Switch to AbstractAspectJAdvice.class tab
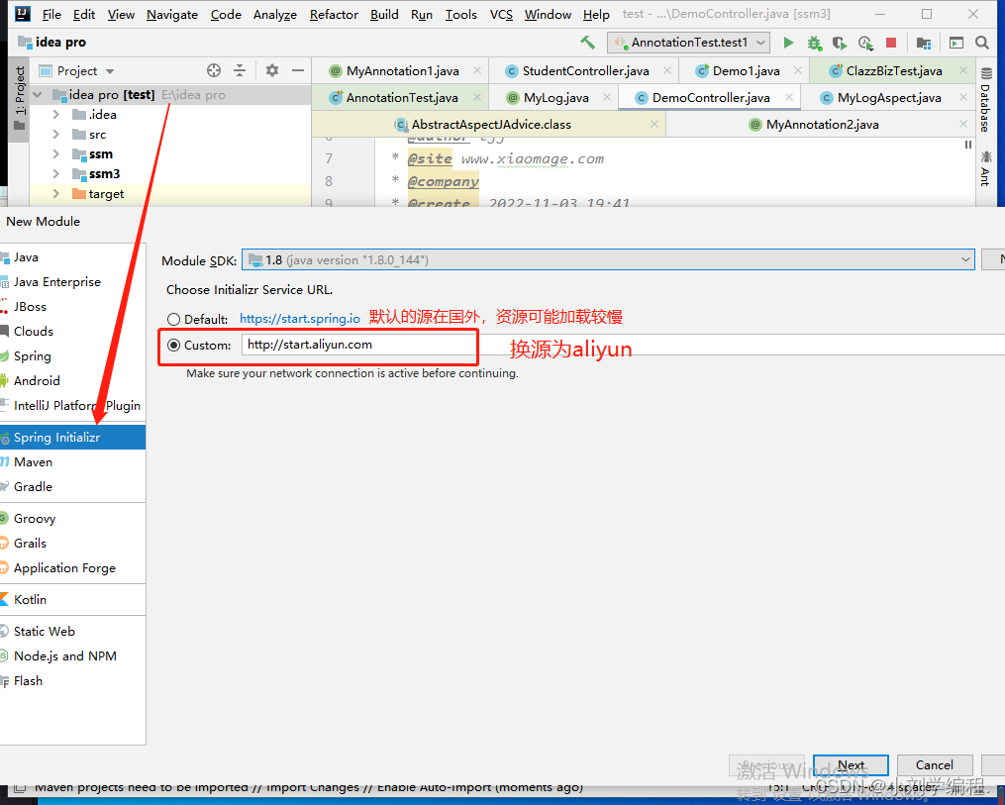The height and width of the screenshot is (805, 1005). 491,125
